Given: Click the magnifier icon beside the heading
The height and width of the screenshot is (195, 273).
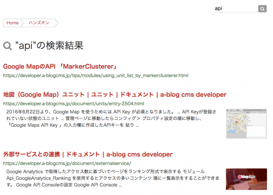Looking at the screenshot, I should pyautogui.click(x=7, y=46).
